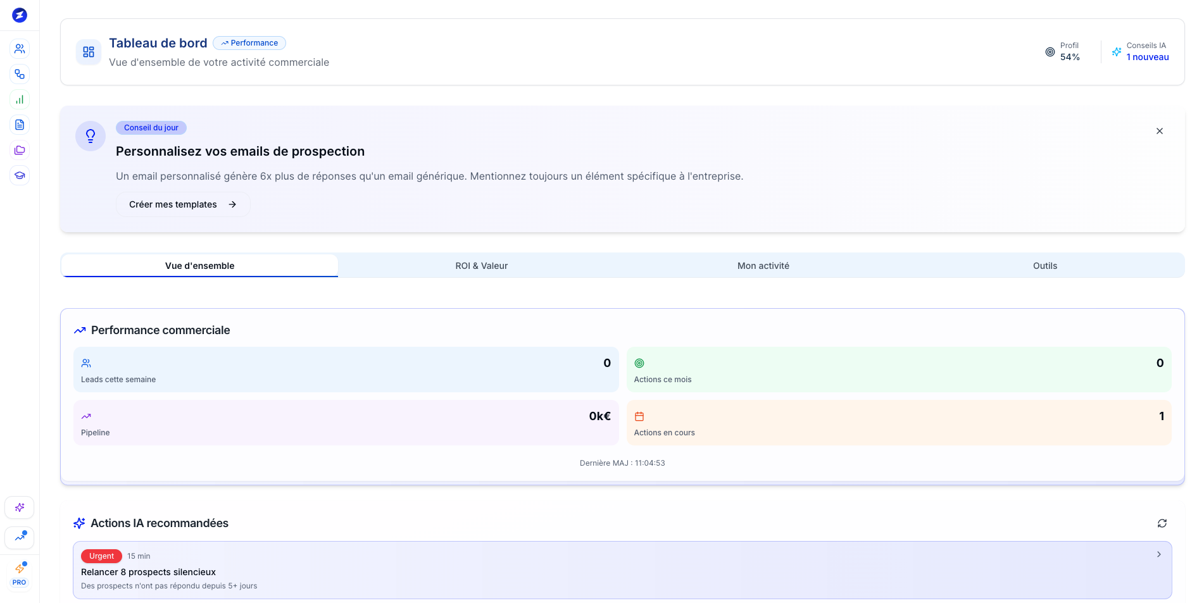Screen dimensions: 1204x603
Task: Click the workflow connected-squares sidebar icon
Action: click(20, 74)
